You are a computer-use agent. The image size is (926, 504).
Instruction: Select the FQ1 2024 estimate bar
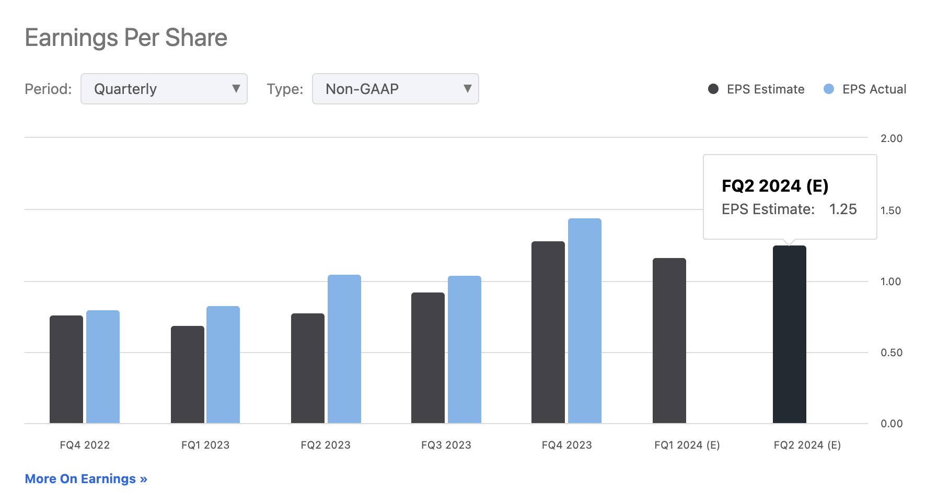(669, 339)
